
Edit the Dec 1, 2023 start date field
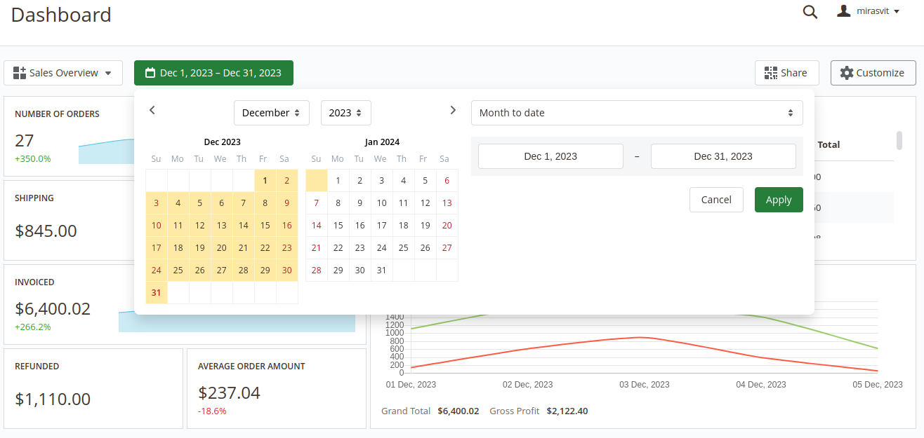tap(550, 156)
